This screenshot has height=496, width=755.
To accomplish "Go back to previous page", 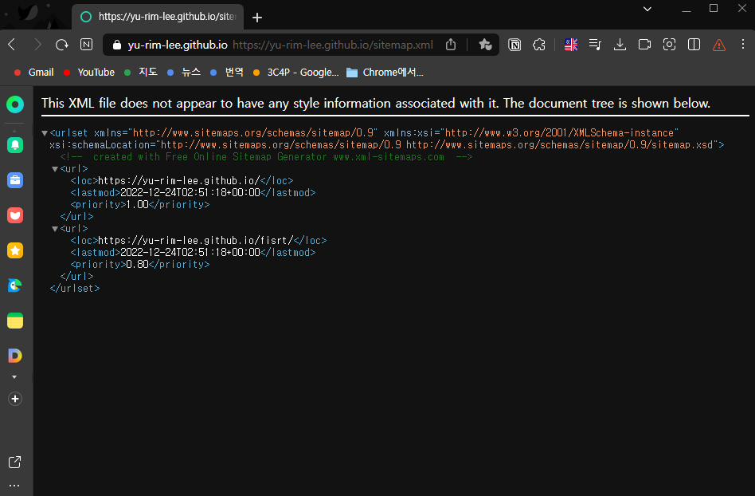I will tap(12, 45).
